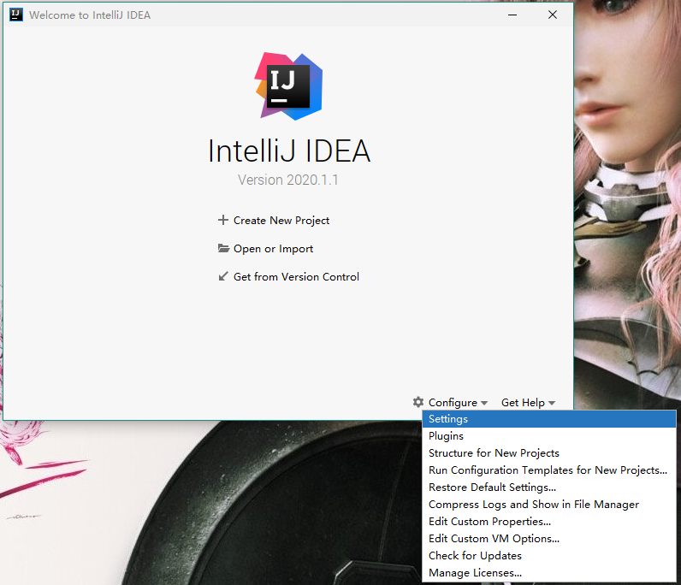Image resolution: width=681 pixels, height=585 pixels.
Task: Click the IntelliJ IDEA logo in the welcome window
Action: click(288, 86)
